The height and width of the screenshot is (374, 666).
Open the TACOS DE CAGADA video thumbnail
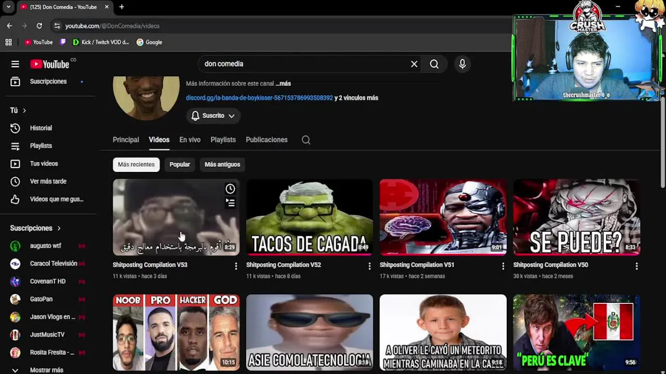[310, 217]
